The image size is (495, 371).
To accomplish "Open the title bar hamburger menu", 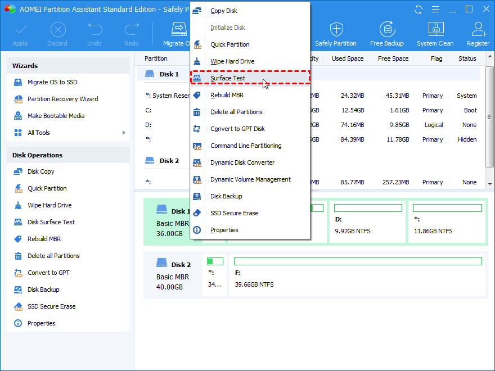I will 435,10.
